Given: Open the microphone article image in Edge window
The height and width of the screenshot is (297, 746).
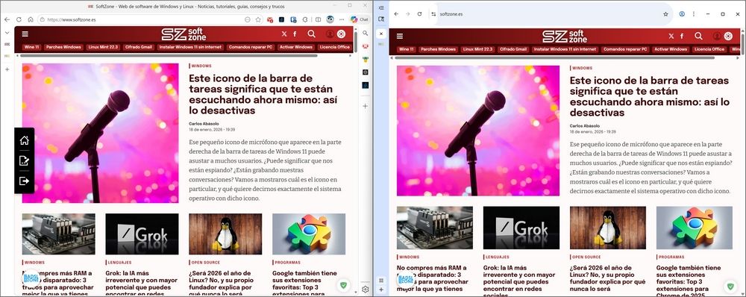Looking at the screenshot, I should coord(101,134).
